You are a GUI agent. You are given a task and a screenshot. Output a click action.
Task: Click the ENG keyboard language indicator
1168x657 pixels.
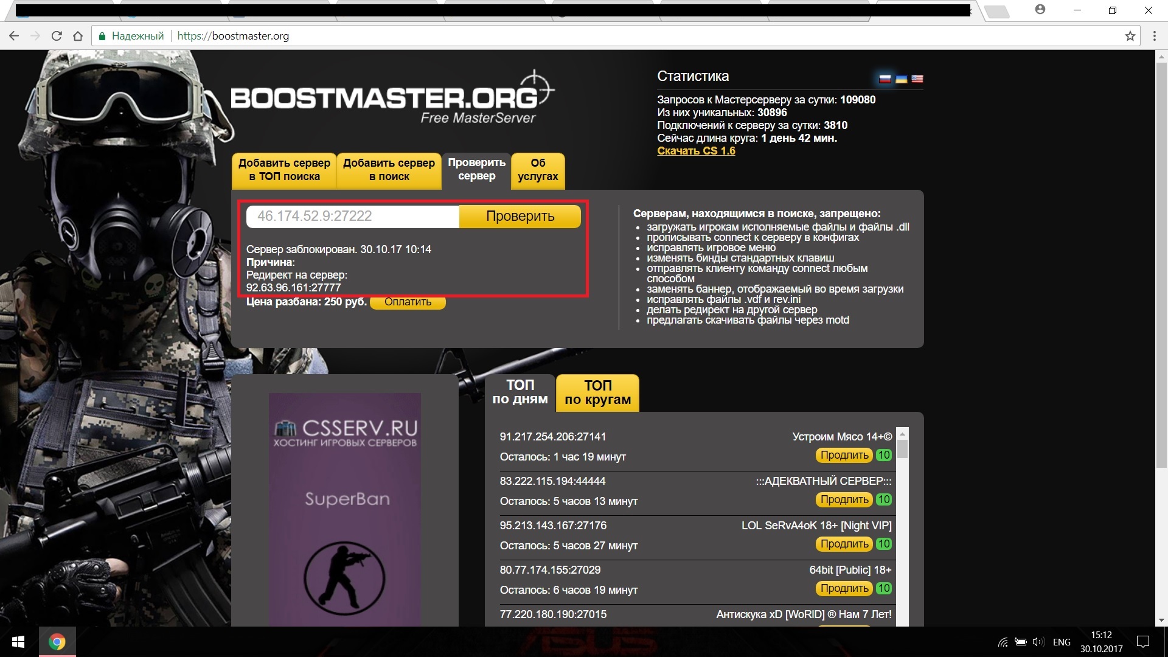pos(1062,642)
